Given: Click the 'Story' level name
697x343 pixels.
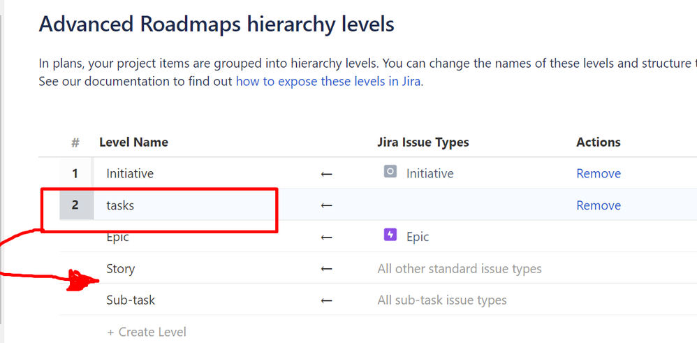Looking at the screenshot, I should [x=120, y=269].
